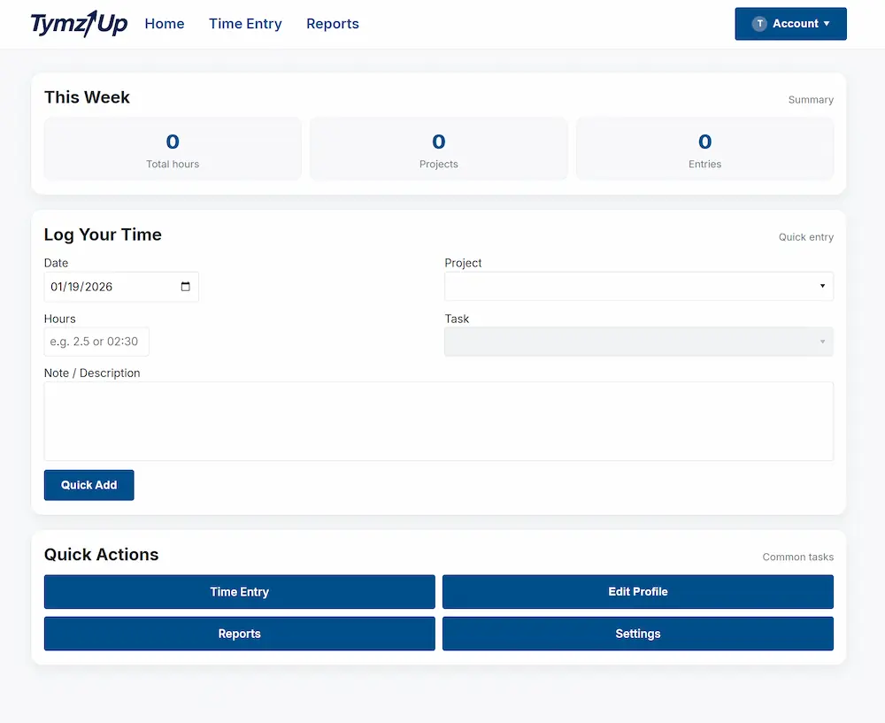The height and width of the screenshot is (723, 885).
Task: Focus the Hours input field
Action: coord(96,342)
